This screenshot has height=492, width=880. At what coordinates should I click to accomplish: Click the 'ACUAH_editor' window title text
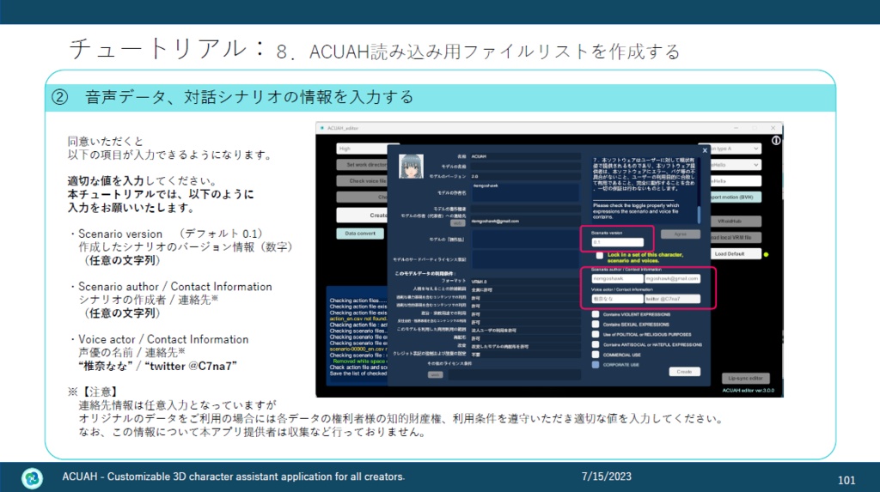coord(343,129)
